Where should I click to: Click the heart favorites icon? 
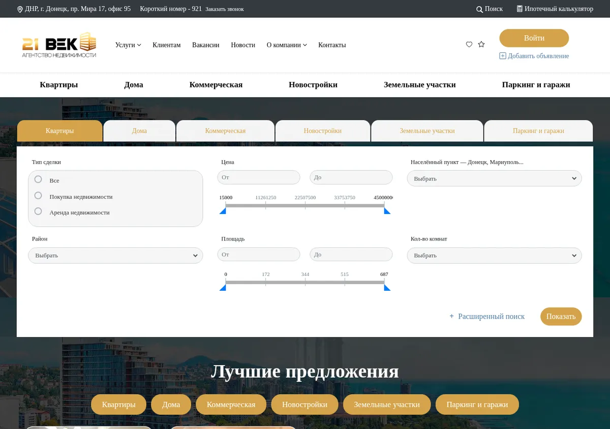(469, 45)
